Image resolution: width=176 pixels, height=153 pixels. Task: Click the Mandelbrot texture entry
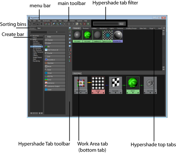pos(55,60)
